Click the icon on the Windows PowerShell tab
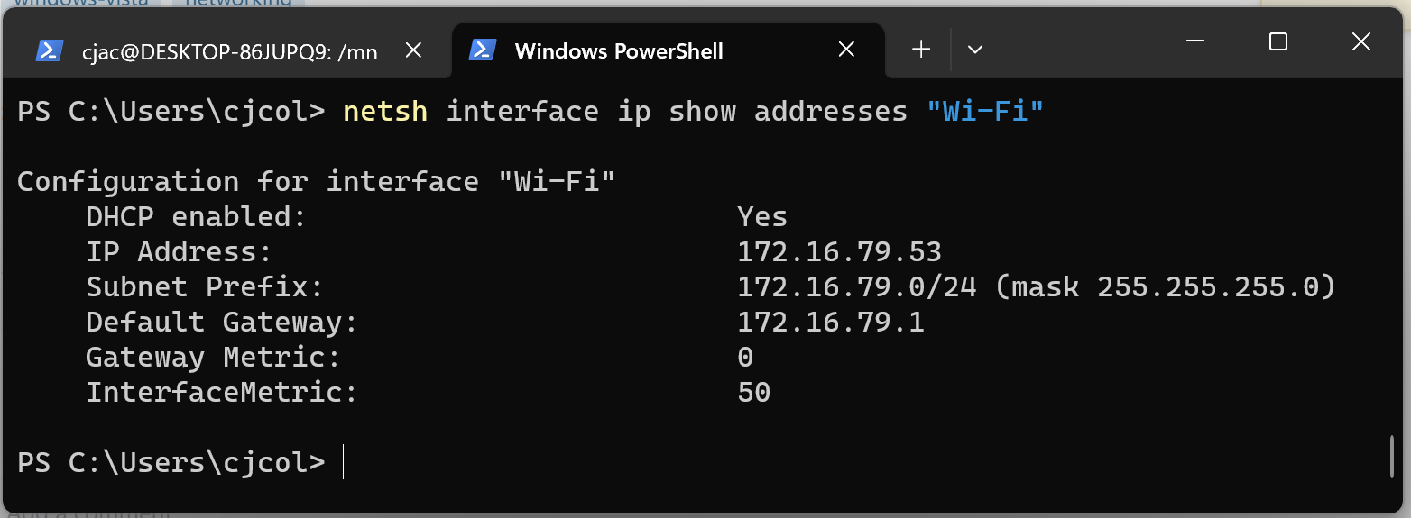1411x518 pixels. tap(483, 50)
